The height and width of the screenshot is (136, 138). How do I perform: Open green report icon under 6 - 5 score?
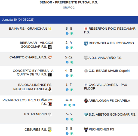pyautogui.click(x=72, y=119)
